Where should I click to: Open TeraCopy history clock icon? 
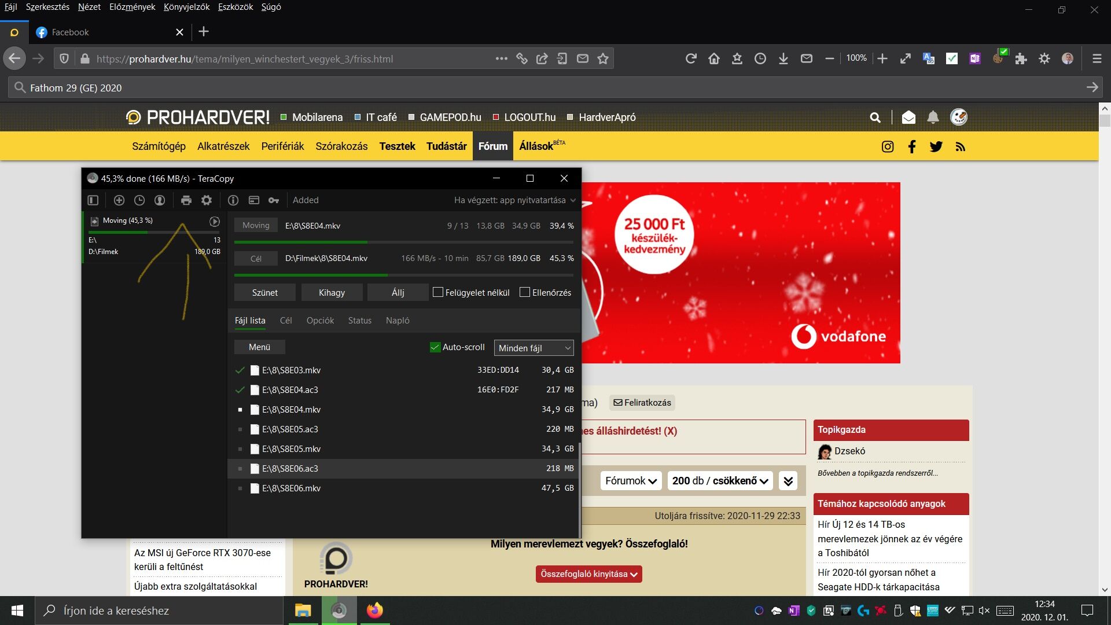(139, 200)
